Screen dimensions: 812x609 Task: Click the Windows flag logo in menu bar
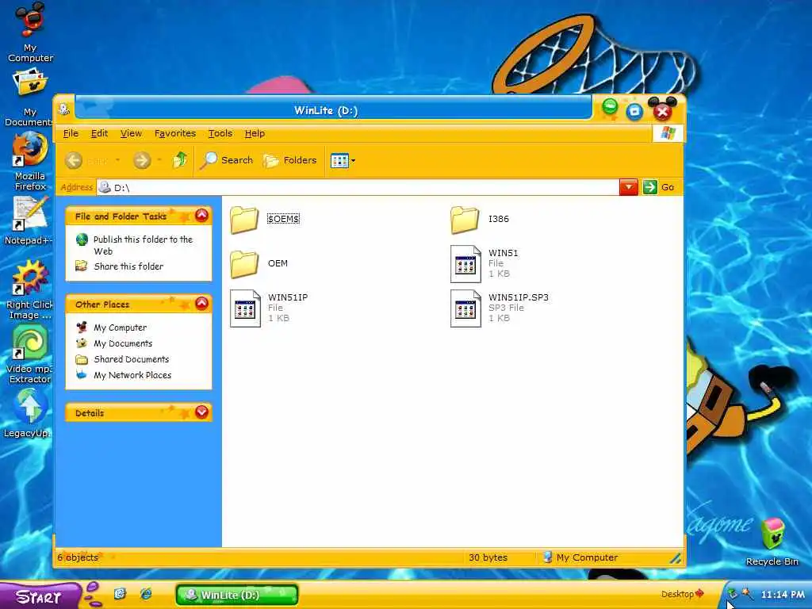point(668,133)
